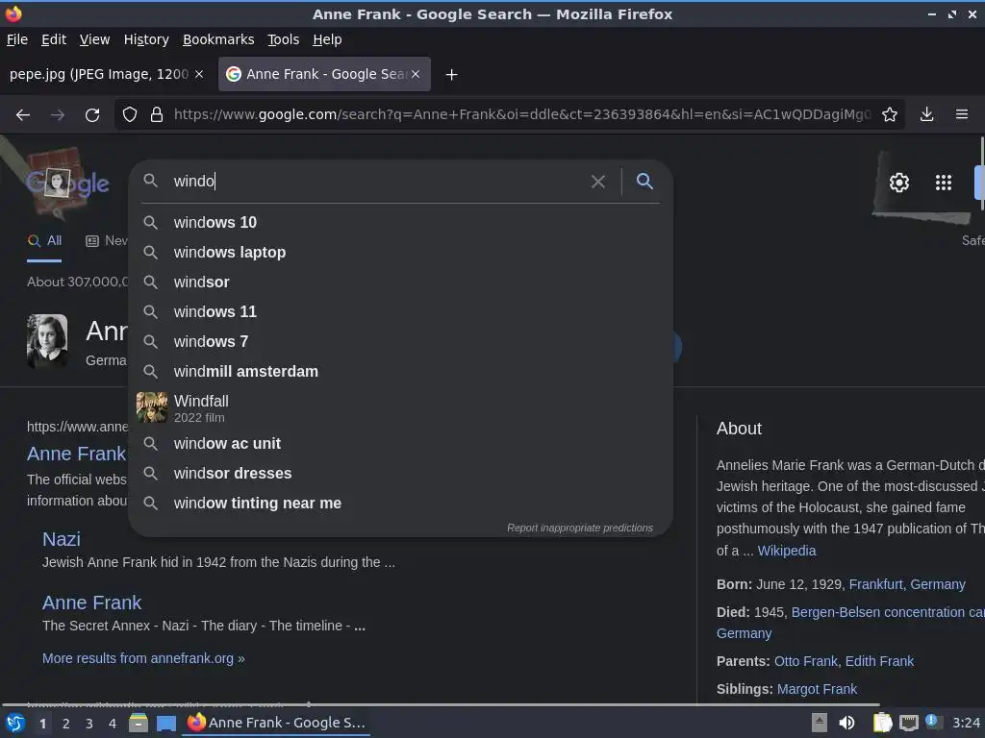The height and width of the screenshot is (738, 985).
Task: Open the Firefox hamburger application menu
Action: [x=961, y=114]
